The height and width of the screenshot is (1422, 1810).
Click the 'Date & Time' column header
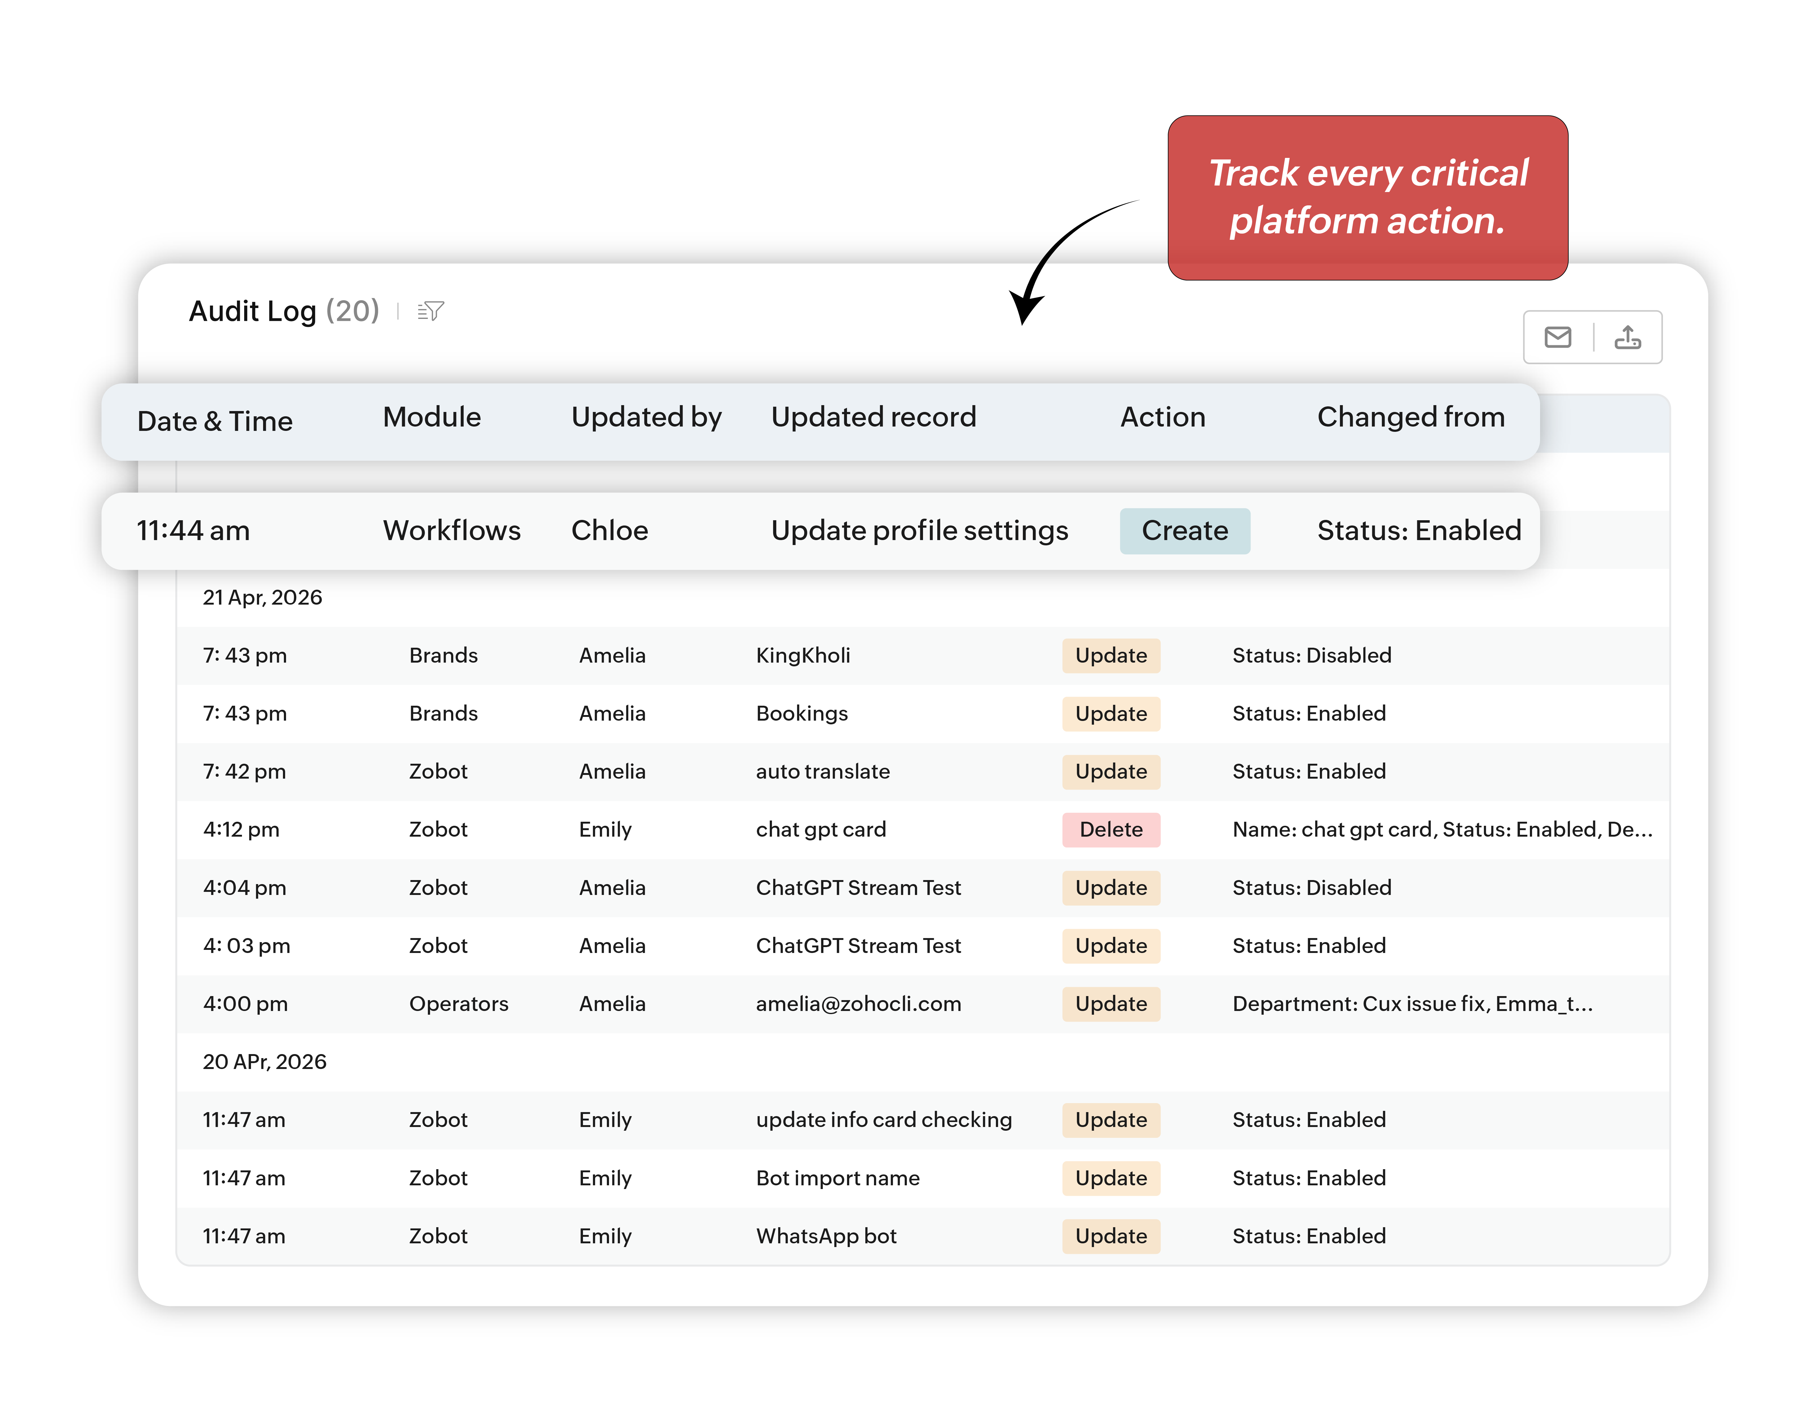coord(215,421)
